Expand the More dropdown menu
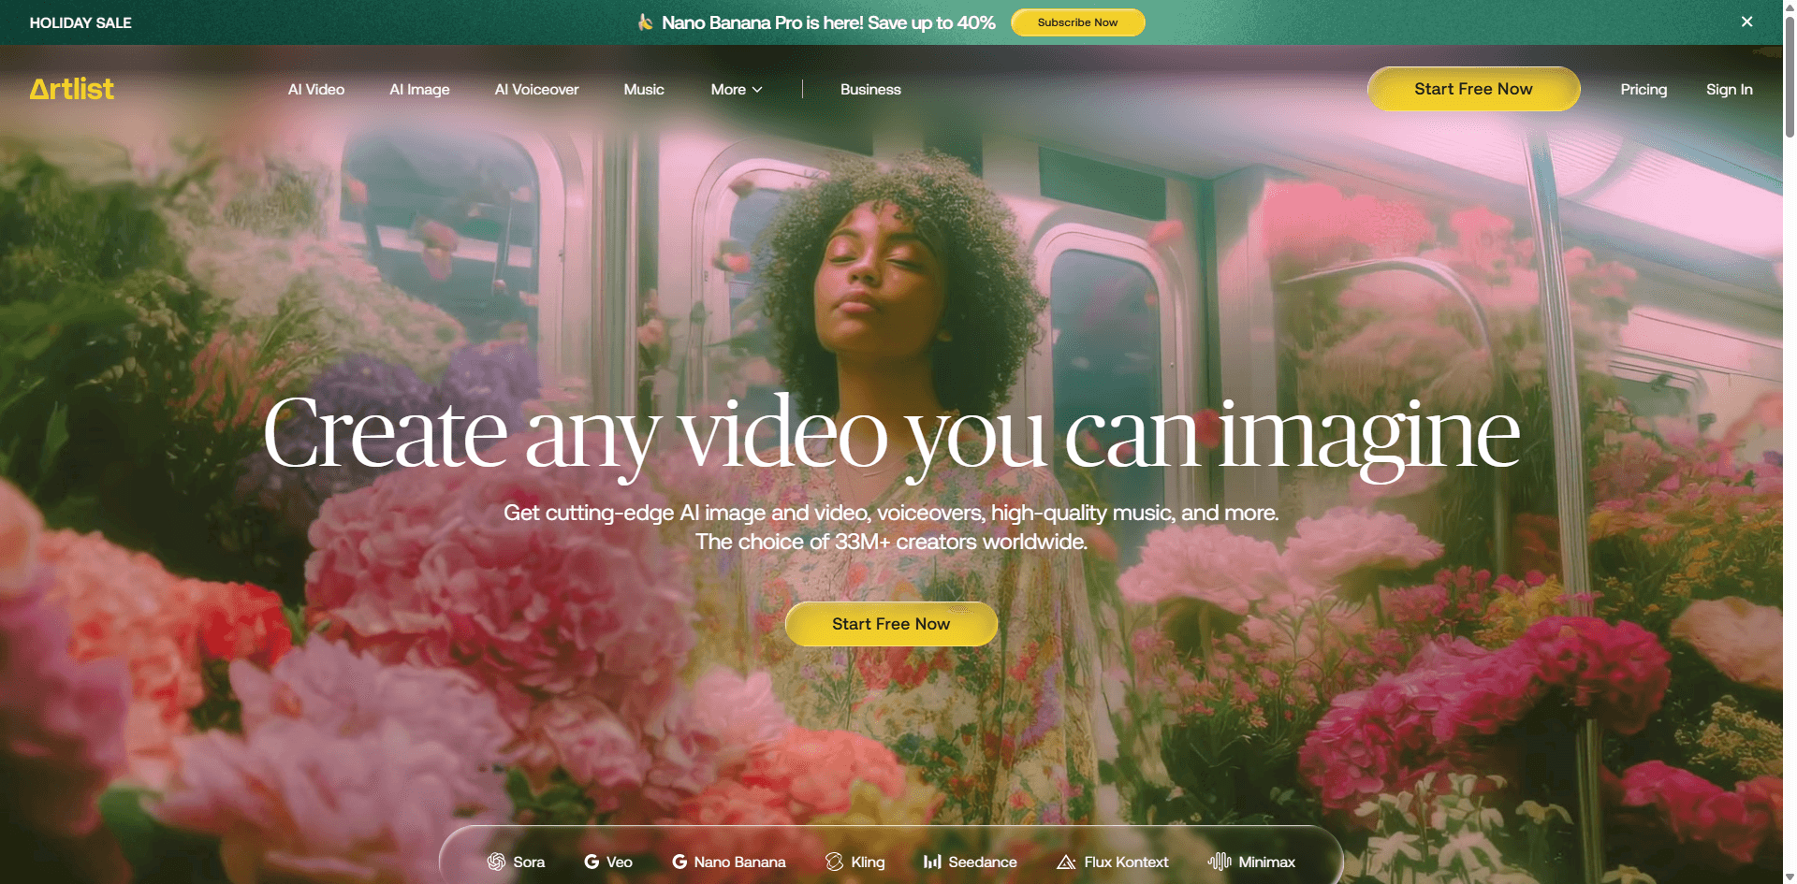1797x884 pixels. click(x=737, y=90)
